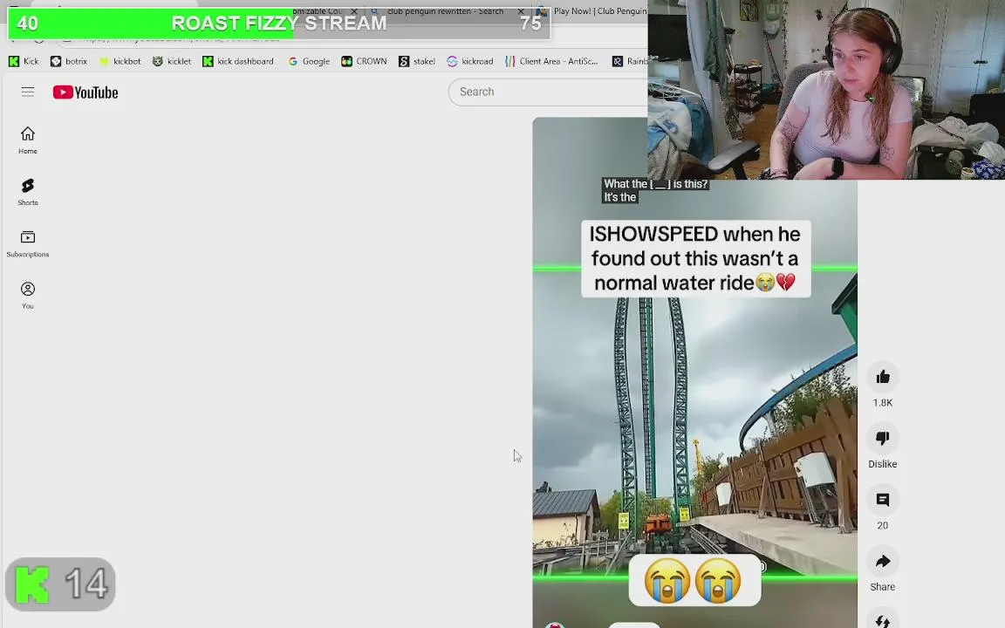The image size is (1005, 628).
Task: Open the kickroad bookmark
Action: tap(470, 62)
